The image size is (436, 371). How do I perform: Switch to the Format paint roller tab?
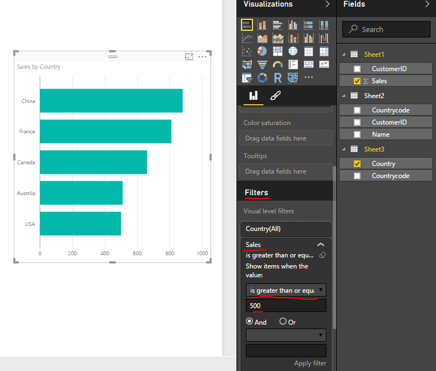pyautogui.click(x=275, y=96)
